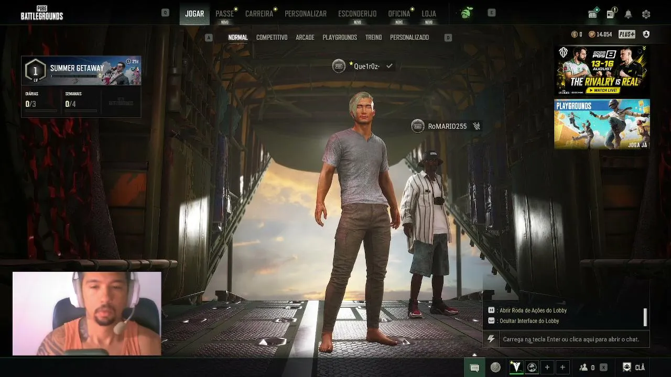Click the G-Coin currency icon
The height and width of the screenshot is (377, 671).
[x=575, y=35]
